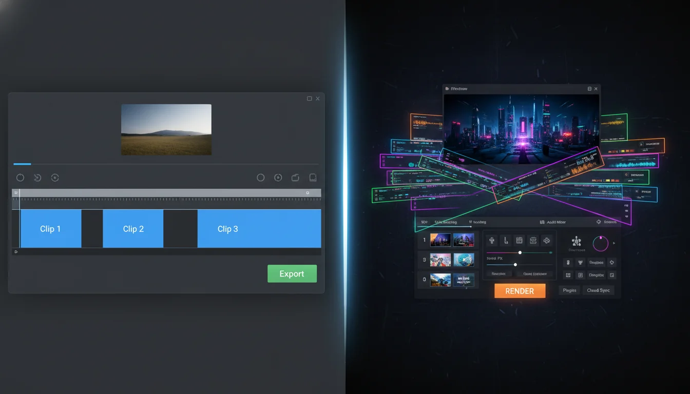Screen dimensions: 690x394
Task: Click the dashed-grid icon in the effects row
Action: coord(533,240)
